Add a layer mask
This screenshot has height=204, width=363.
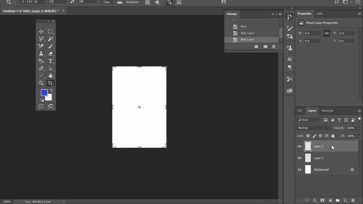click(322, 200)
